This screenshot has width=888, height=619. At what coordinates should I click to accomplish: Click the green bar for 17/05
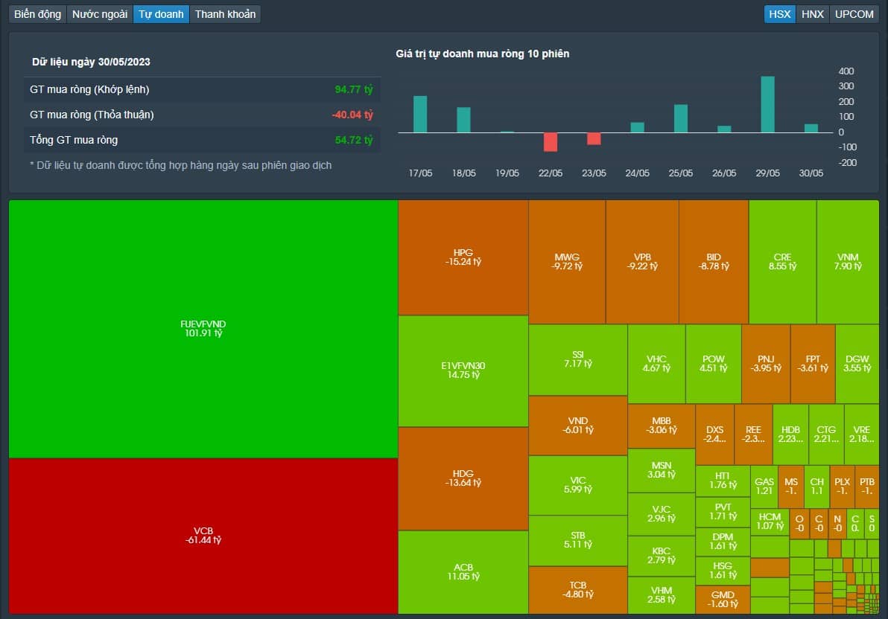coord(420,115)
